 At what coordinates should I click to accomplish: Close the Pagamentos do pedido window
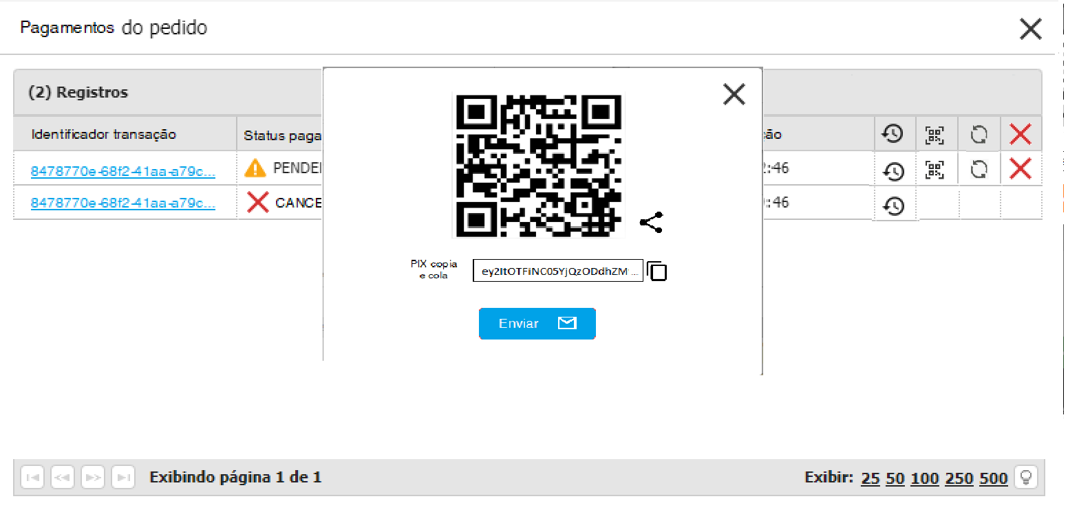click(1030, 29)
